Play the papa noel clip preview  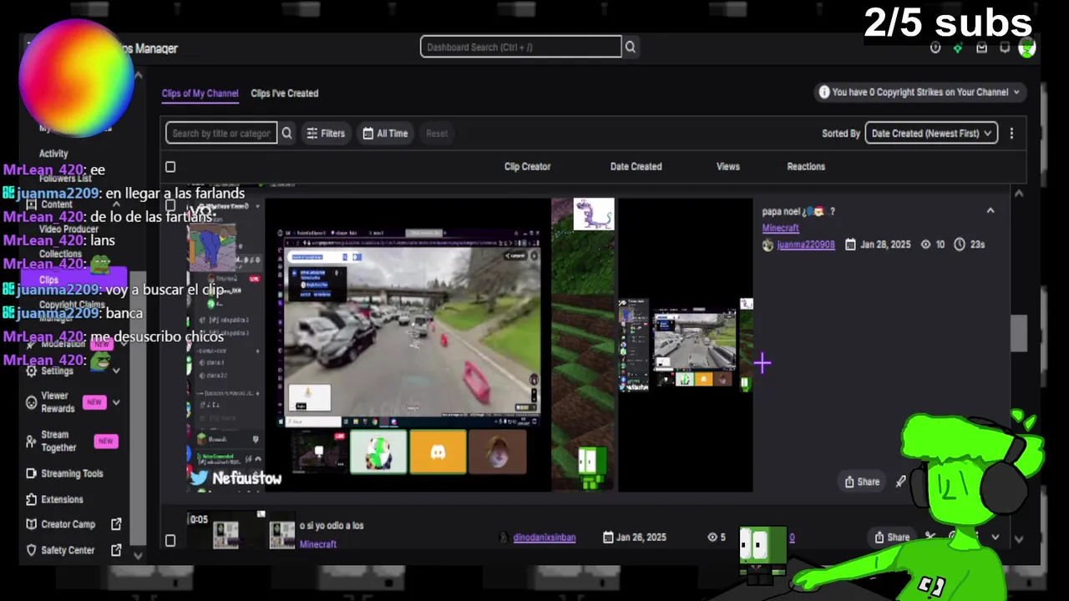[469, 345]
